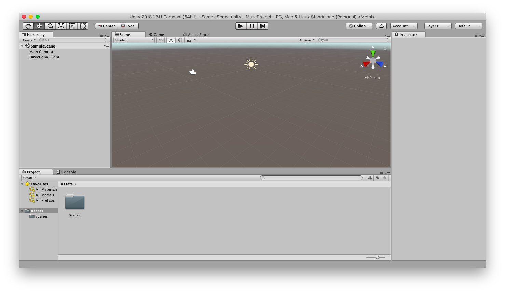
Task: Open the Layers dropdown
Action: [438, 26]
